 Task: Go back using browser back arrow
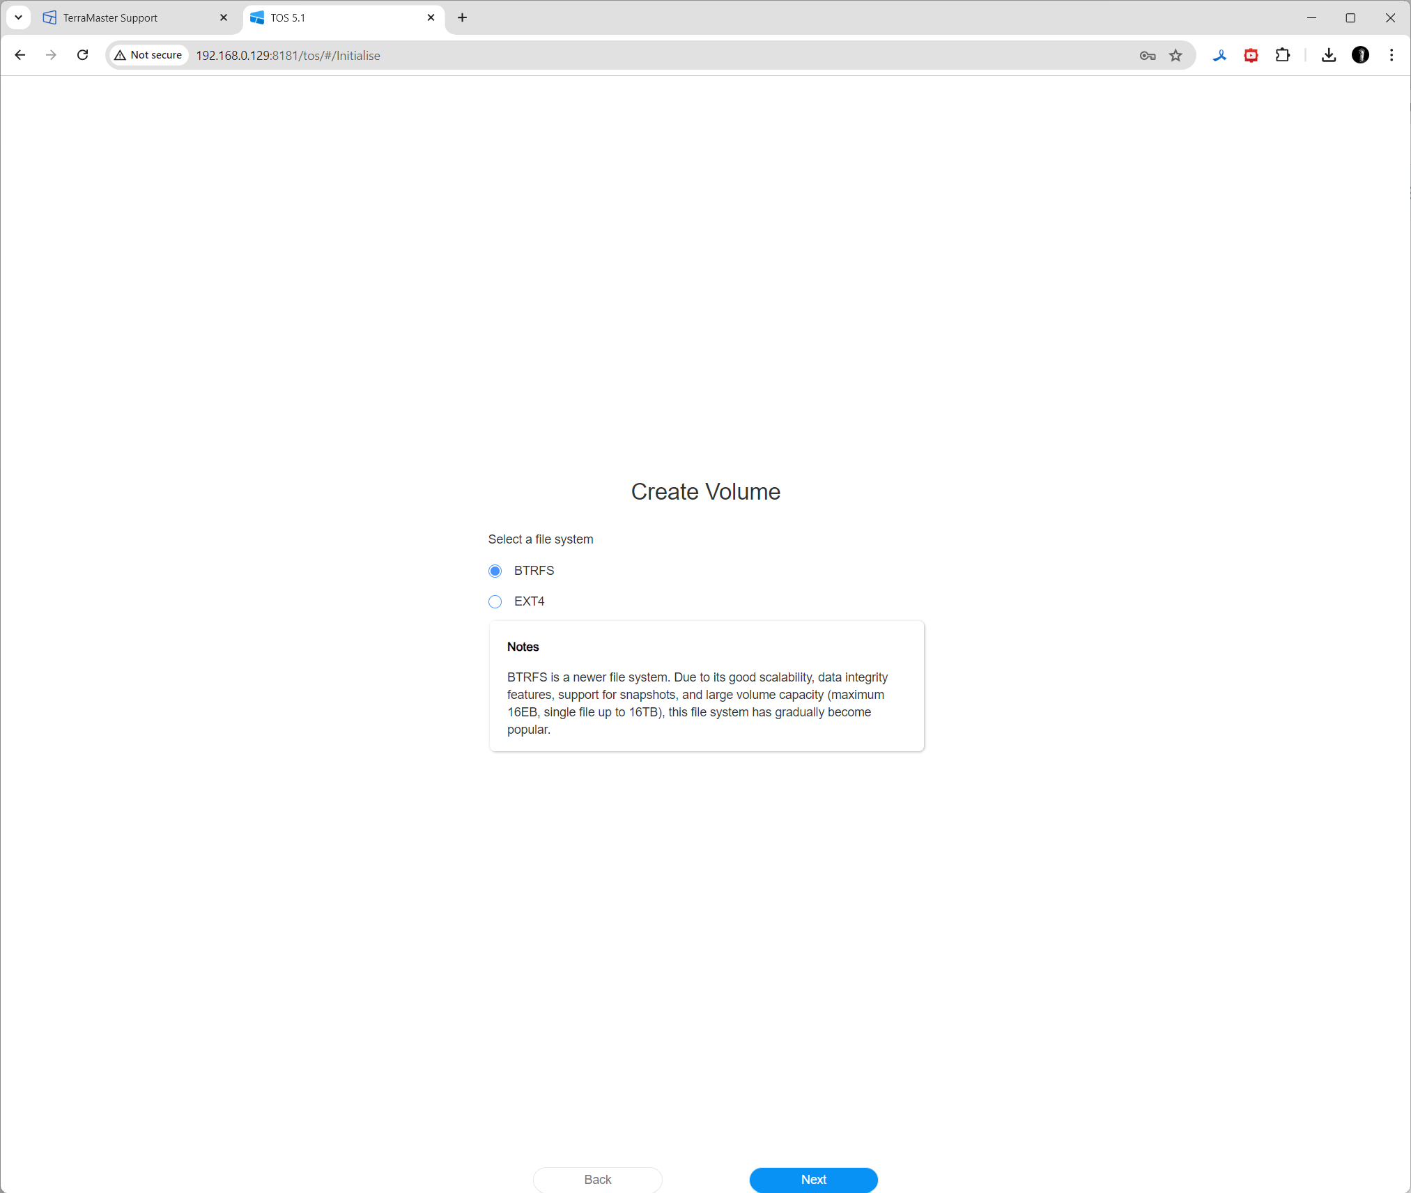20,55
